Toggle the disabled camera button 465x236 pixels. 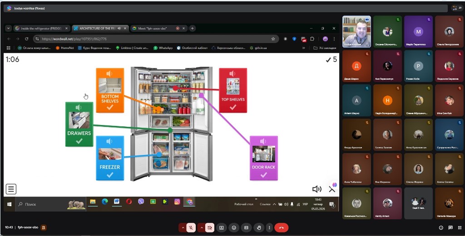[x=210, y=228]
